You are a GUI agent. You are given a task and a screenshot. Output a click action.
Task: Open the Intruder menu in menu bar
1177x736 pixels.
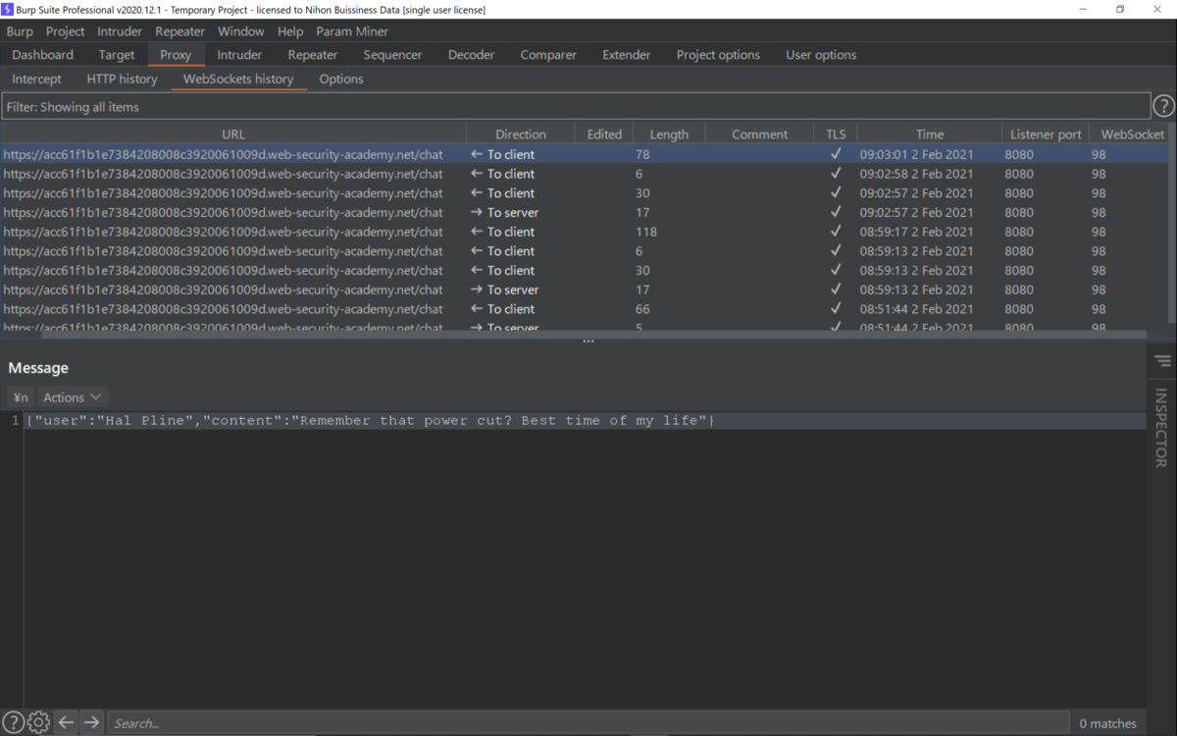(120, 31)
